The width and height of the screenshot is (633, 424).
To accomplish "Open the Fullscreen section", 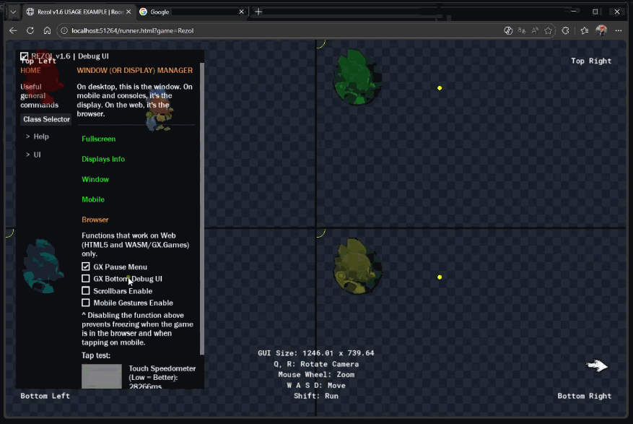I will pyautogui.click(x=98, y=139).
